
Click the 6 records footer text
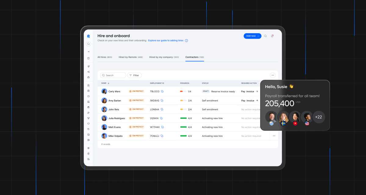(x=106, y=144)
